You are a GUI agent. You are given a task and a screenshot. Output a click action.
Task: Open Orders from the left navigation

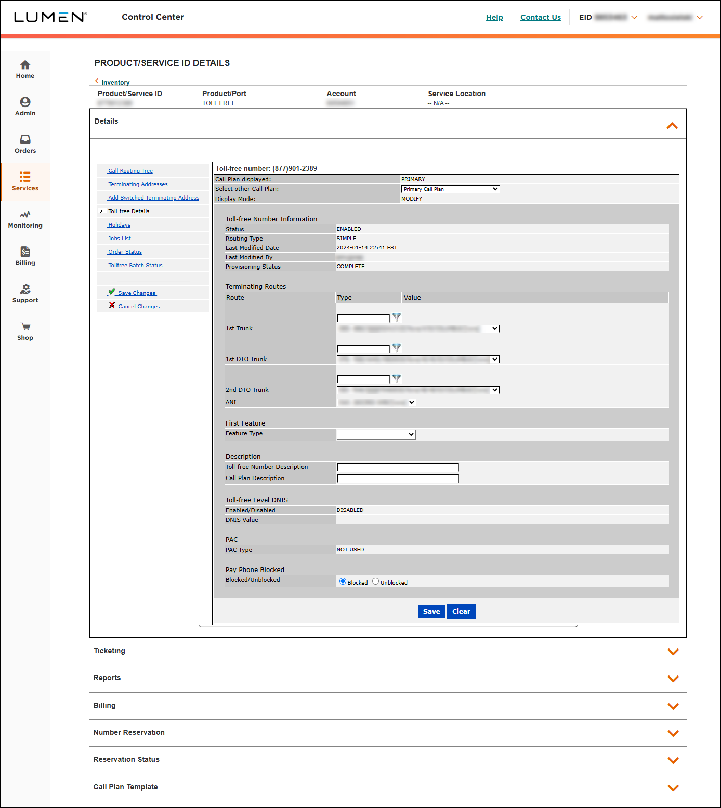pos(24,144)
